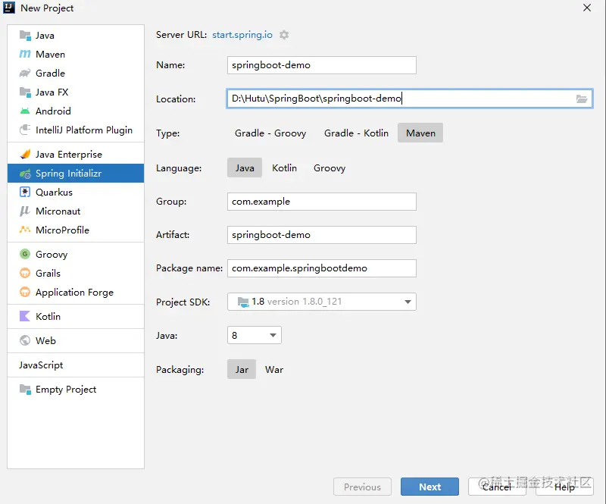606x504 pixels.
Task: Click the IntelliJ logo in title bar
Action: 9,8
